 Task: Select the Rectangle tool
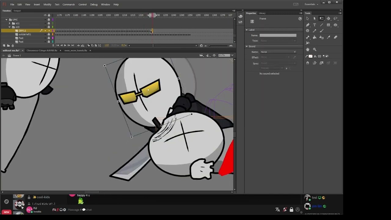point(328,25)
